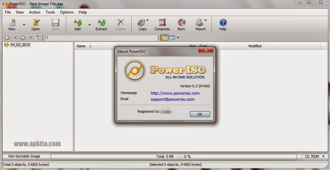Click the PowerISO title bar app icon
The height and width of the screenshot is (170, 330).
point(5,4)
